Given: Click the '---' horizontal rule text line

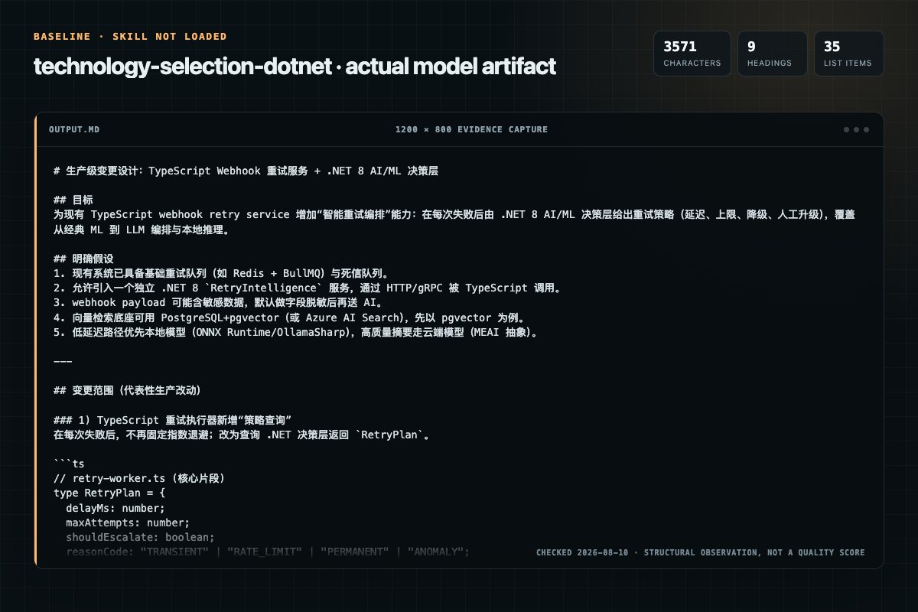Looking at the screenshot, I should (63, 360).
